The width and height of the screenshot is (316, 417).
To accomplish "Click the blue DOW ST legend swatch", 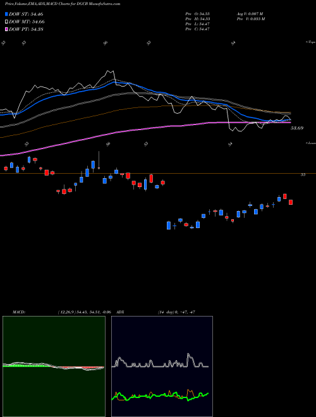I will (x=7, y=14).
